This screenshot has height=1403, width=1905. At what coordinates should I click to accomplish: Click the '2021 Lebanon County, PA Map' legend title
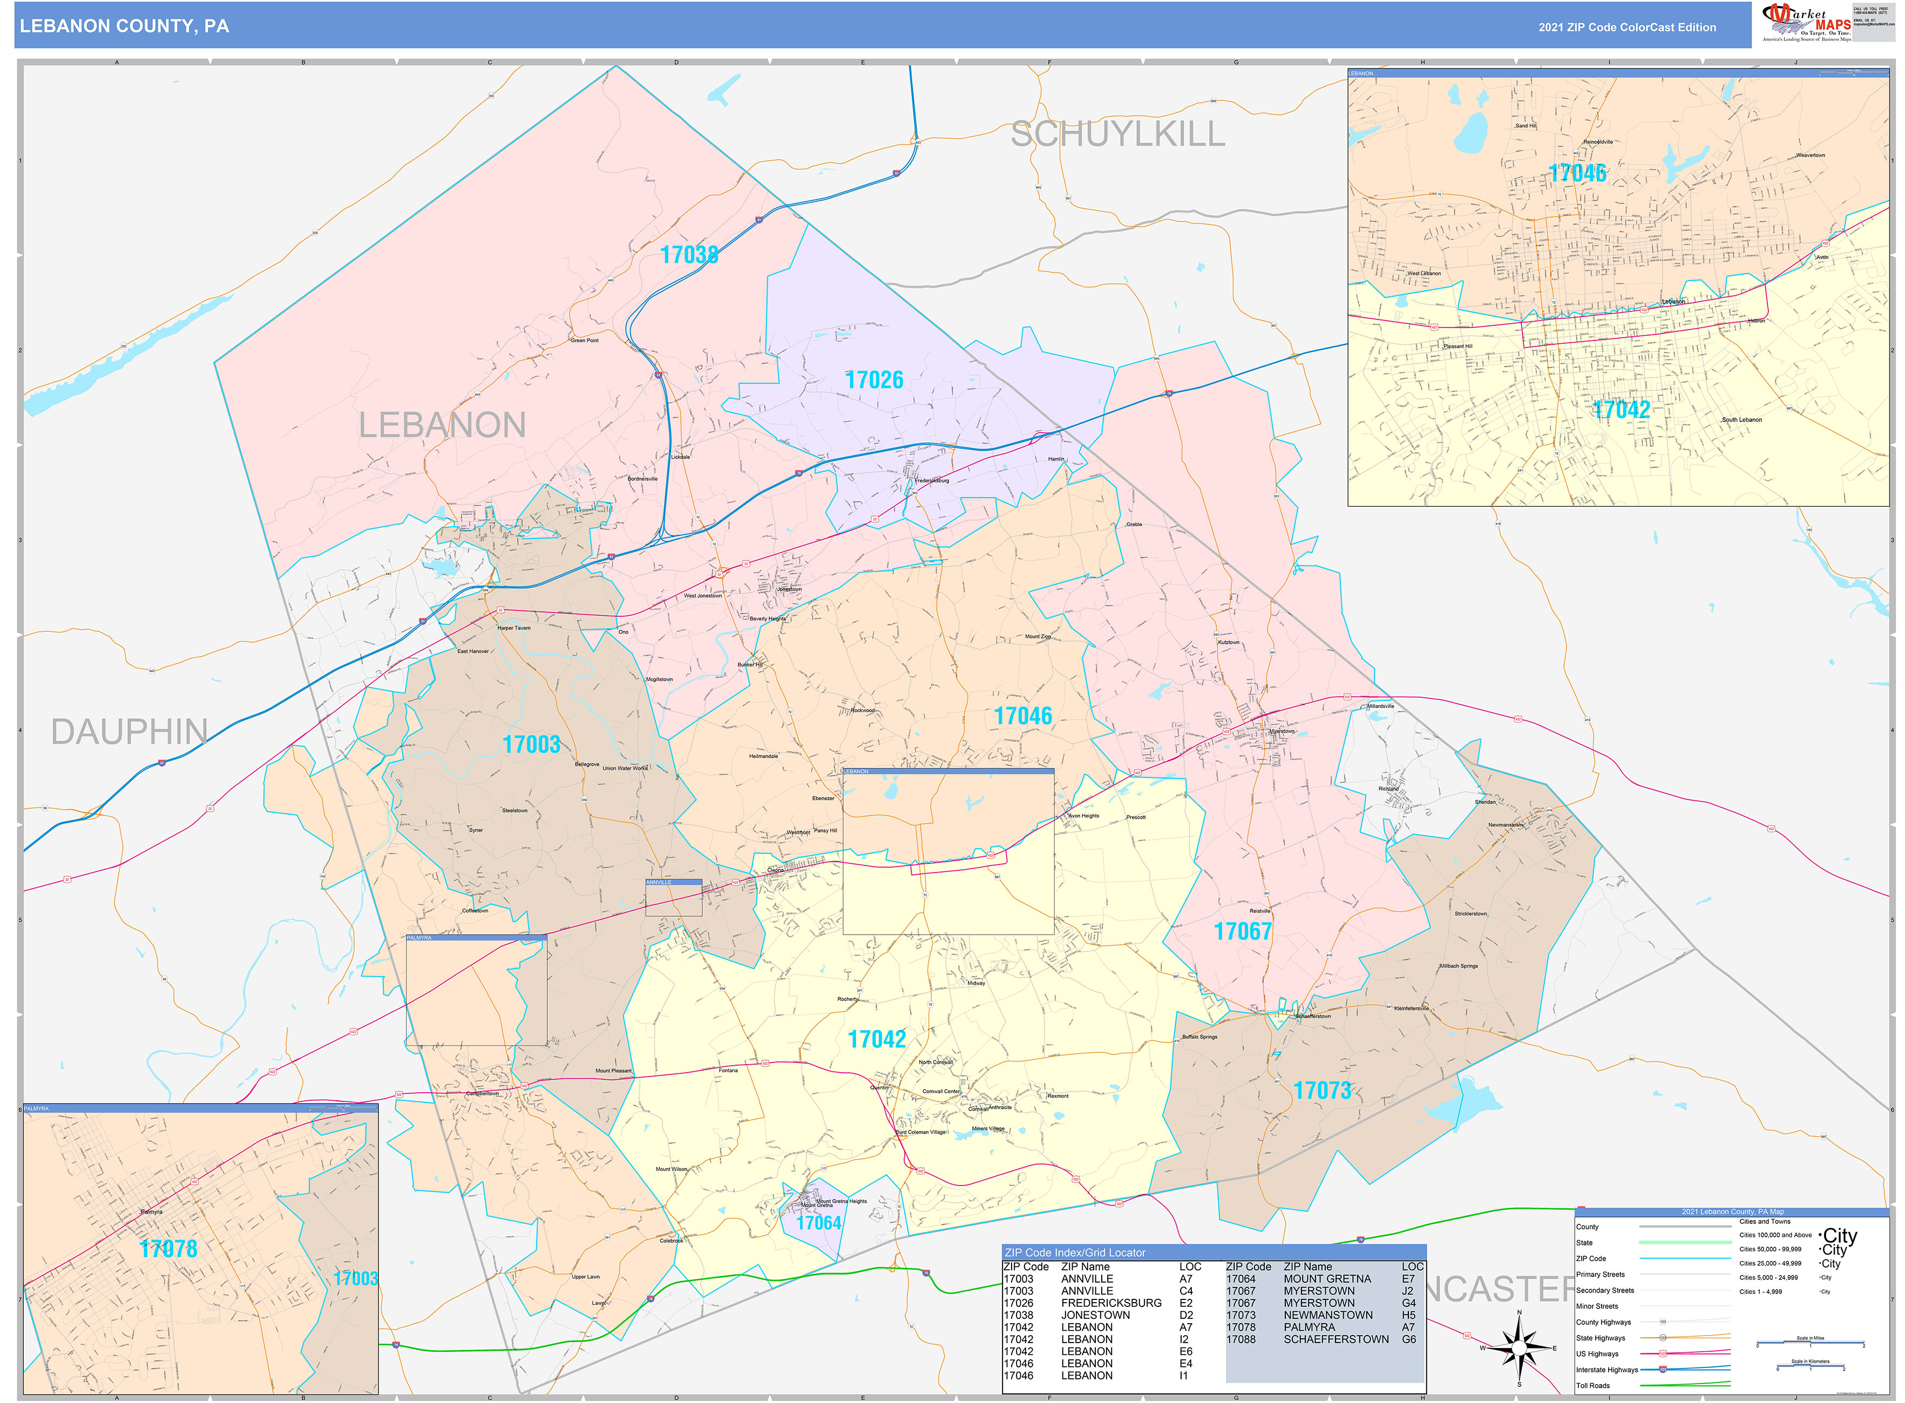point(1732,1212)
